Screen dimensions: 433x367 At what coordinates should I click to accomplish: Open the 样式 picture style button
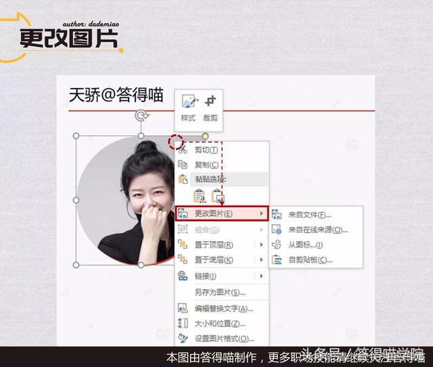(188, 108)
